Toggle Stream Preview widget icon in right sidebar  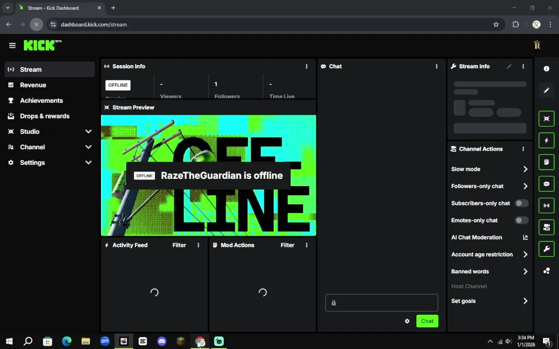tap(546, 119)
